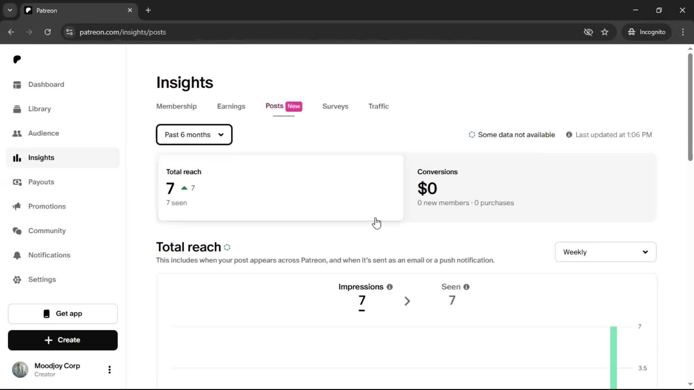Go back to previous page
Viewport: 694px width, 390px height.
pos(11,32)
